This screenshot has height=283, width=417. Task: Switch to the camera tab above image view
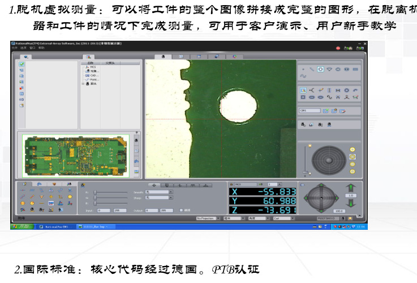(x=163, y=57)
